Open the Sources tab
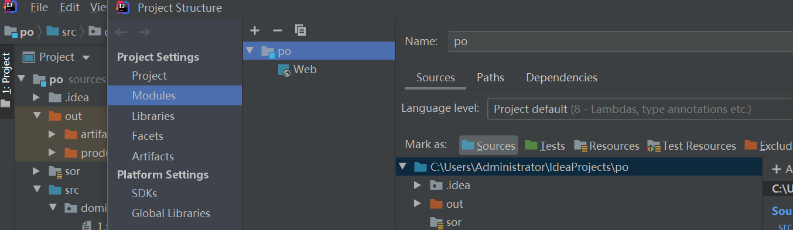Image resolution: width=793 pixels, height=230 pixels. [435, 77]
